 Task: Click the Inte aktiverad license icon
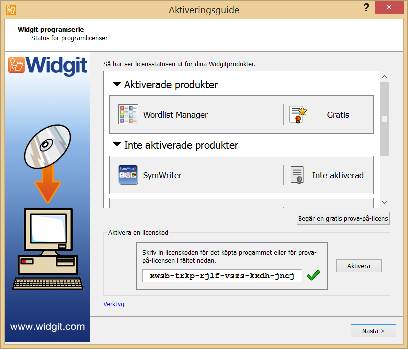pos(297,175)
